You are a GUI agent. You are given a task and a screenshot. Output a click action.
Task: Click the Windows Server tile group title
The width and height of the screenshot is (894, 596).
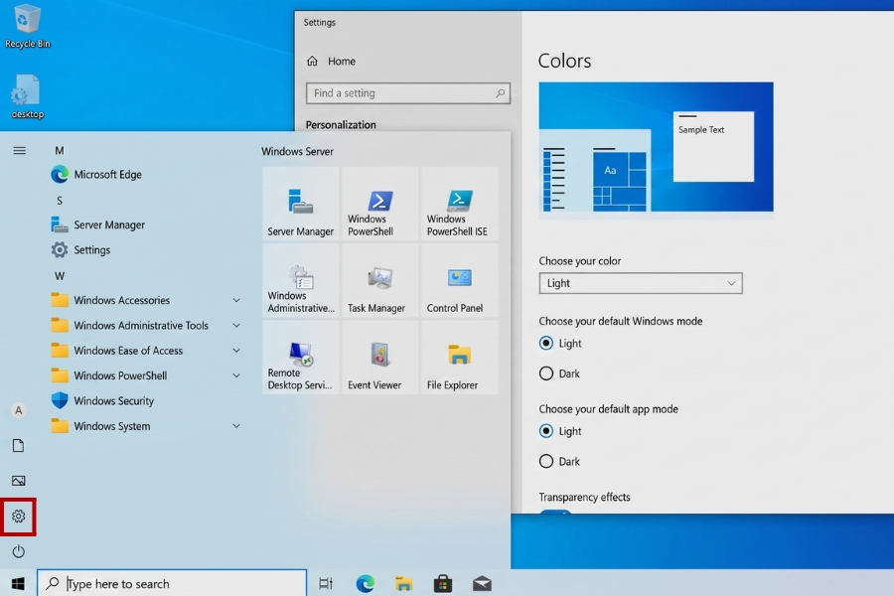[297, 152]
